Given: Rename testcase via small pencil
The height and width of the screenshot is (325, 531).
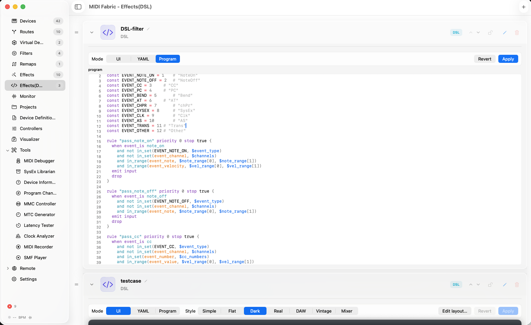Looking at the screenshot, I should click(146, 281).
